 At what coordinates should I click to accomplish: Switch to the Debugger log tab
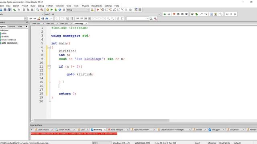coord(216,130)
